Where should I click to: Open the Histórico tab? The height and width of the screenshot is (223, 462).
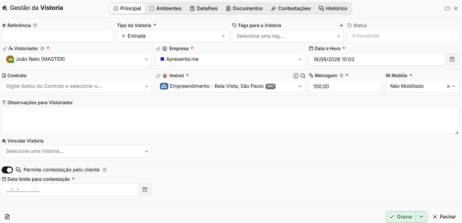333,8
